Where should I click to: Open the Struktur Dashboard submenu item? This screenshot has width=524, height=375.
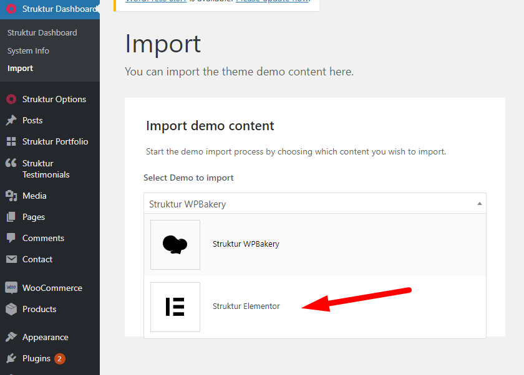(42, 32)
